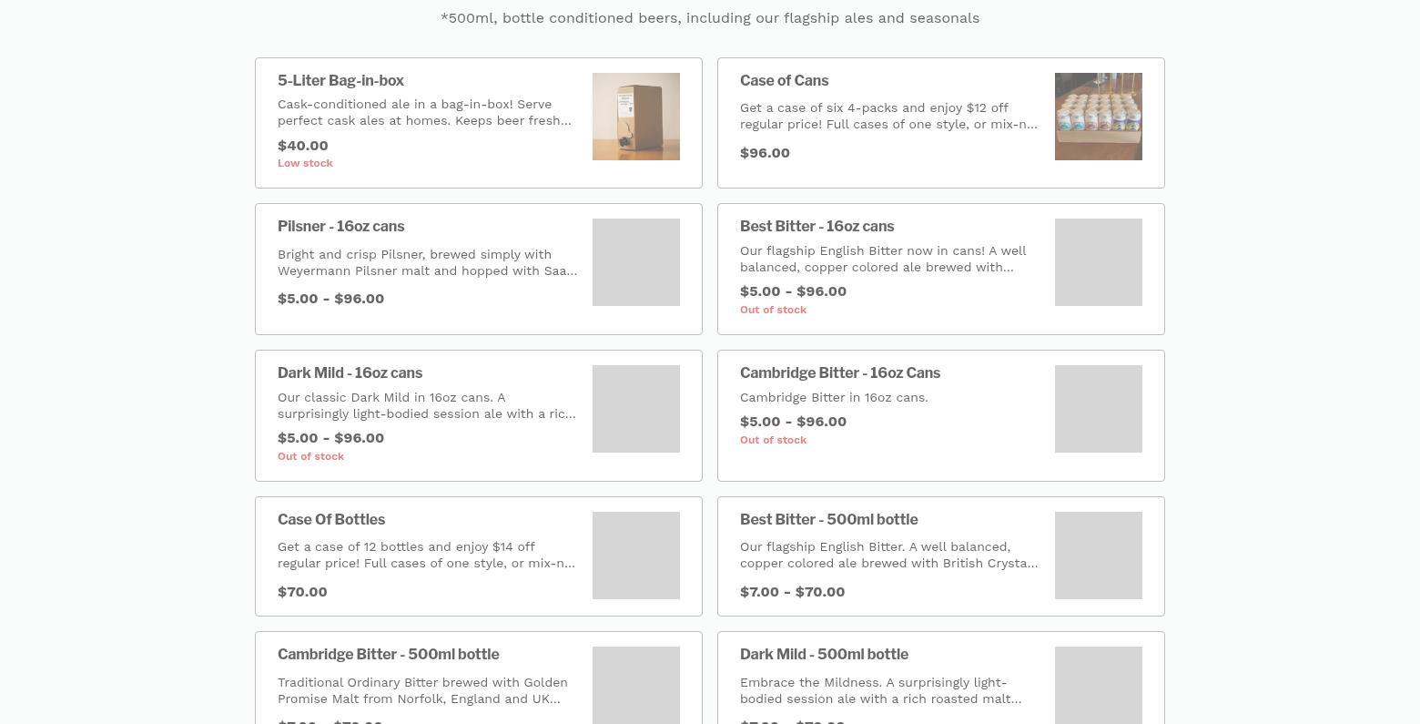
Task: Select the "Cambridge Bitter in 16oz cans." description
Action: (x=834, y=398)
